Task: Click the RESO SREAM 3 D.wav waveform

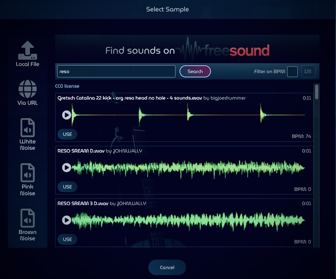Action: tap(188, 221)
